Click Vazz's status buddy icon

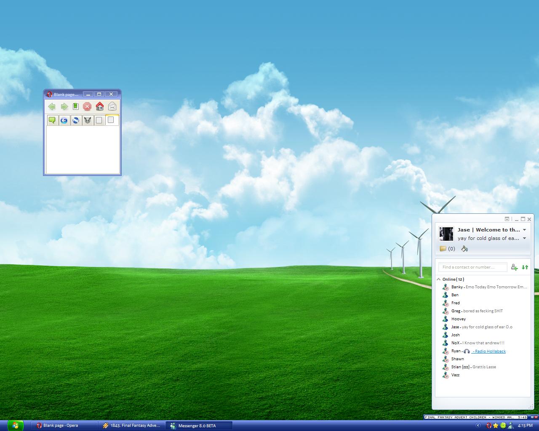coord(446,375)
